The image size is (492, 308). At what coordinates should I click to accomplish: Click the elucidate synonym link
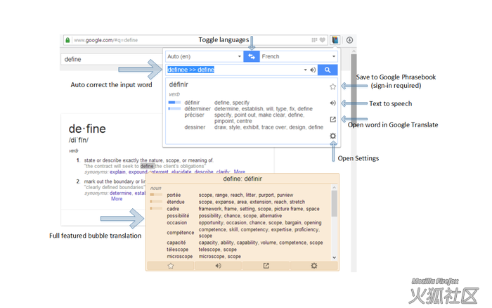coord(181,172)
